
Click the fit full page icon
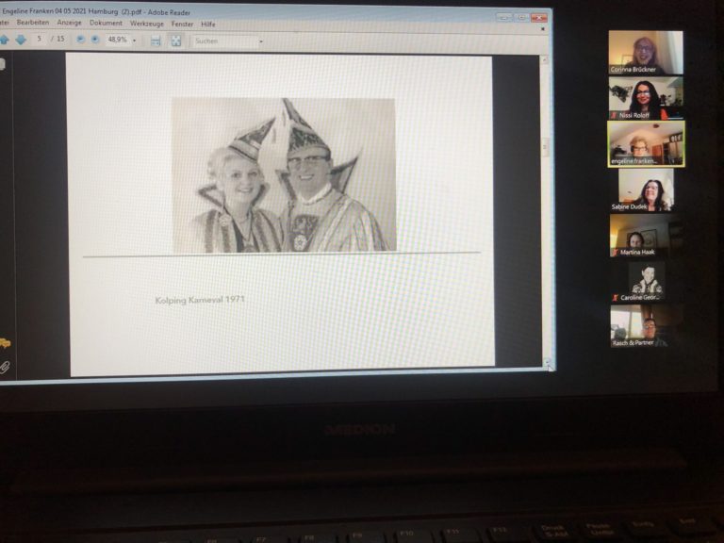175,41
